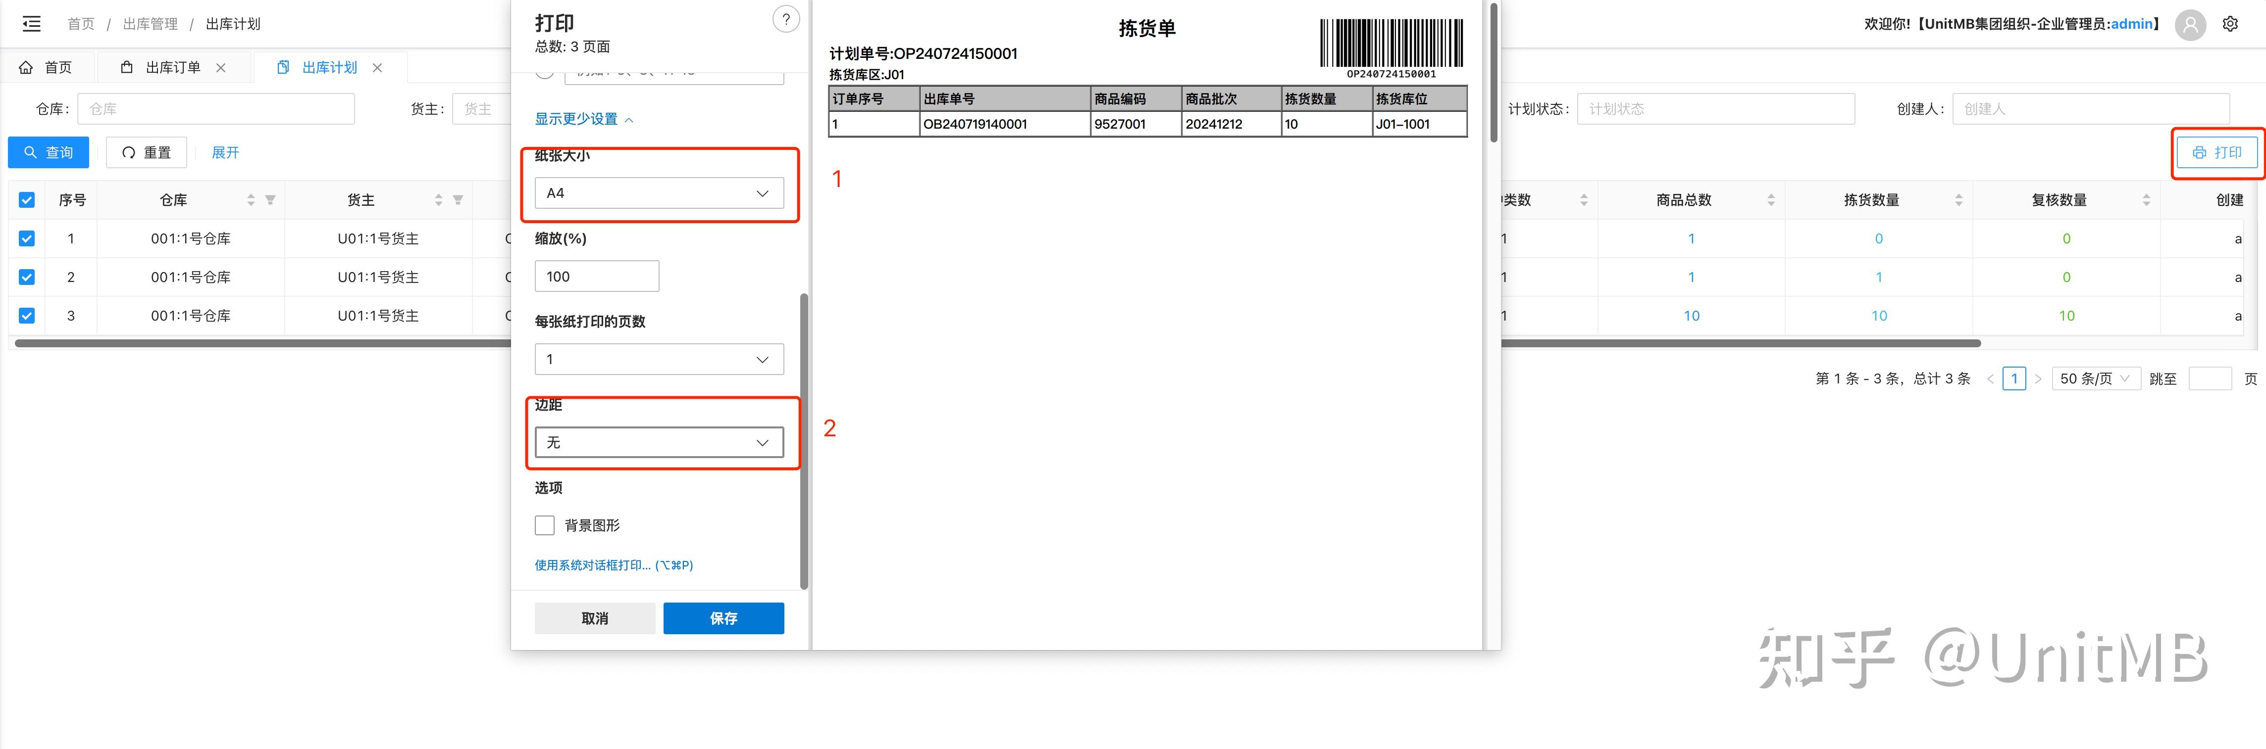Click the 保存 button
Screen dimensions: 2266x749
pyautogui.click(x=723, y=618)
